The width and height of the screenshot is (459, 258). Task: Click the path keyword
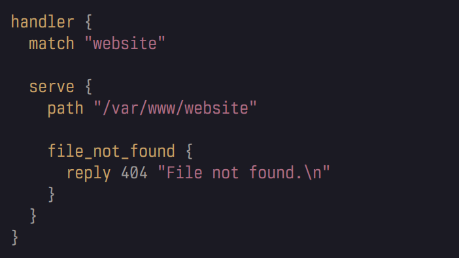coord(65,109)
